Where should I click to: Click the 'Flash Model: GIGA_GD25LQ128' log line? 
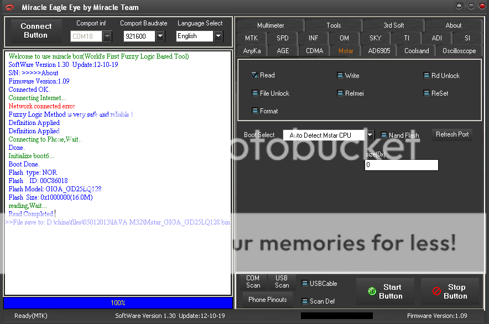coord(55,189)
